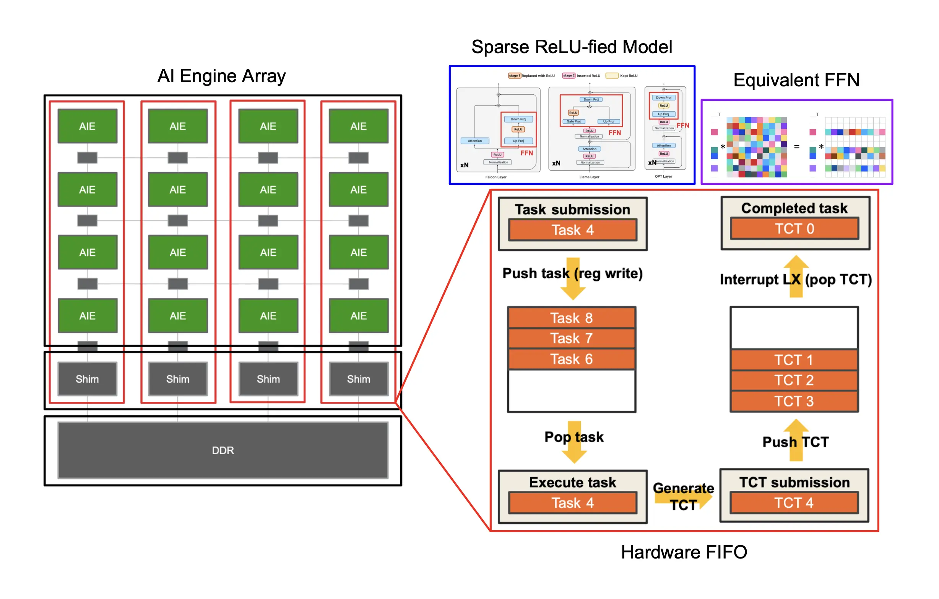
Task: Select the TCT 4 entry
Action: click(x=794, y=503)
